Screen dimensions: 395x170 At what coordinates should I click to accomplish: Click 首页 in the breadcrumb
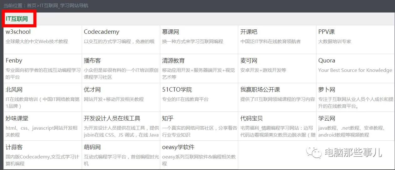32,6
